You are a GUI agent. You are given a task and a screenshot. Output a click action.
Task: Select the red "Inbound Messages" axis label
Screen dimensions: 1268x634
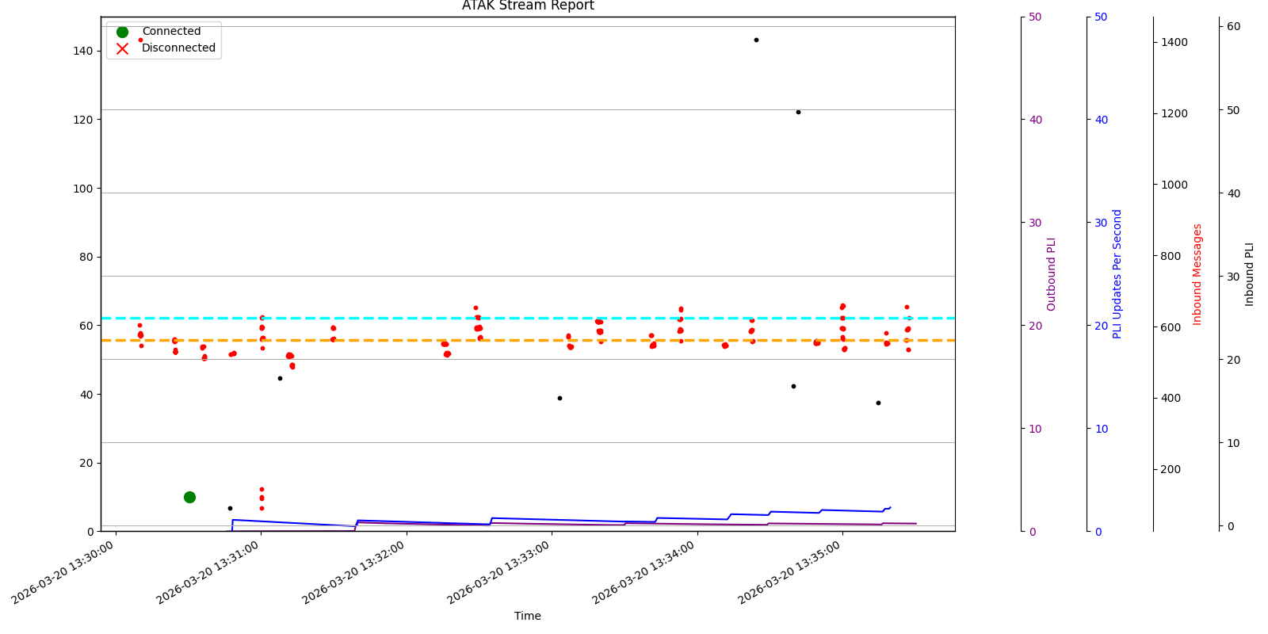(x=1197, y=273)
